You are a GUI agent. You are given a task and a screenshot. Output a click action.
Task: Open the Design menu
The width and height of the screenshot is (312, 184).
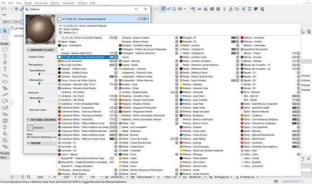(28, 3)
